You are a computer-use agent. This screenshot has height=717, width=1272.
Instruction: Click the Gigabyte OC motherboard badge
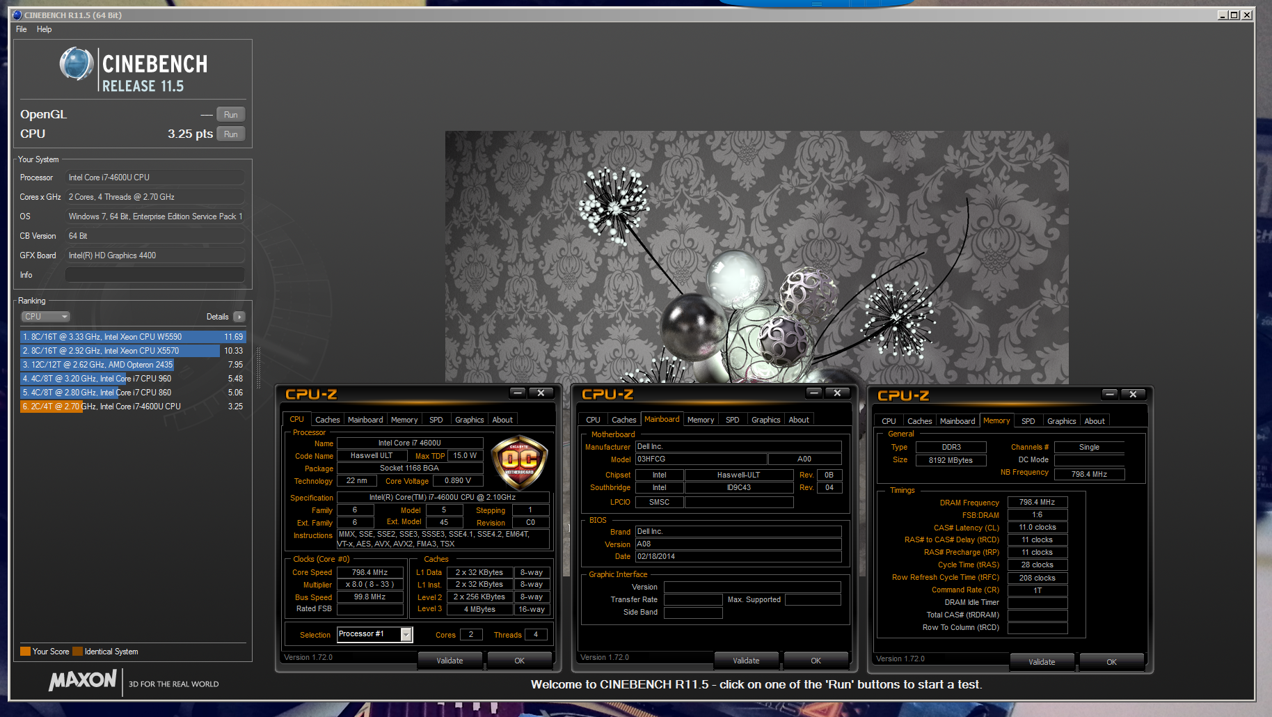[520, 462]
